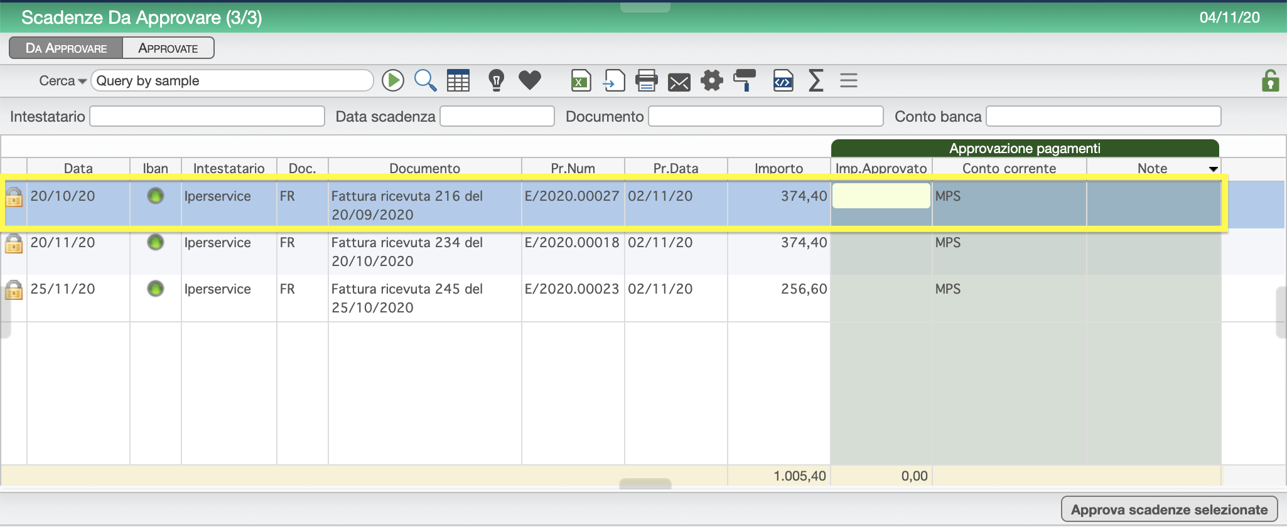The image size is (1287, 527).
Task: Switch to Da Approvare tab
Action: coord(66,48)
